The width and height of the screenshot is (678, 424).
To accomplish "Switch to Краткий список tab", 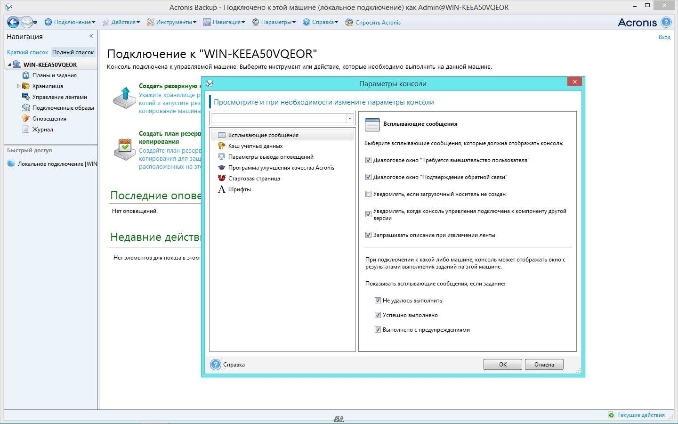I will [x=27, y=52].
